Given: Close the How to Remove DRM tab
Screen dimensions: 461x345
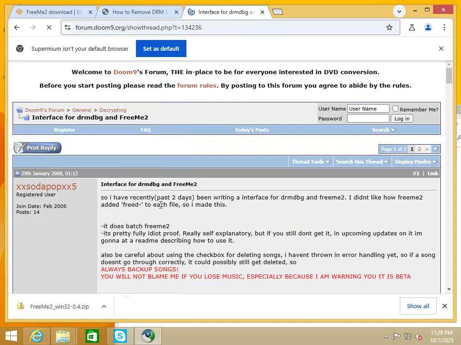Looking at the screenshot, I should pos(176,12).
